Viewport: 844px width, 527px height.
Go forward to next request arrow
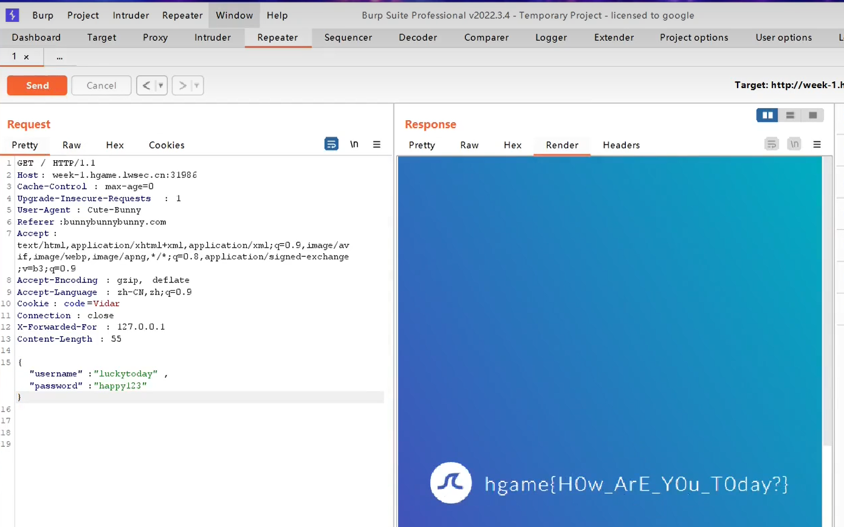(182, 86)
